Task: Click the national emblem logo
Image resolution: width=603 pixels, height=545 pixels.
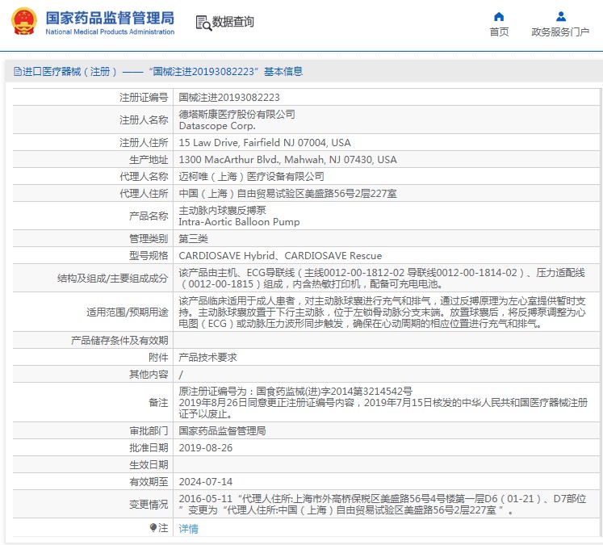Action: tap(23, 22)
